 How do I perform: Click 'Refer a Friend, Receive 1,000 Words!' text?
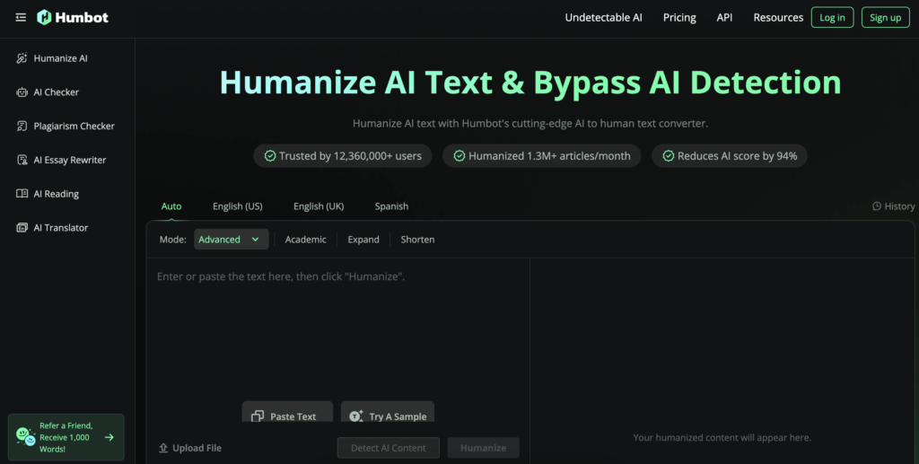[x=65, y=437]
